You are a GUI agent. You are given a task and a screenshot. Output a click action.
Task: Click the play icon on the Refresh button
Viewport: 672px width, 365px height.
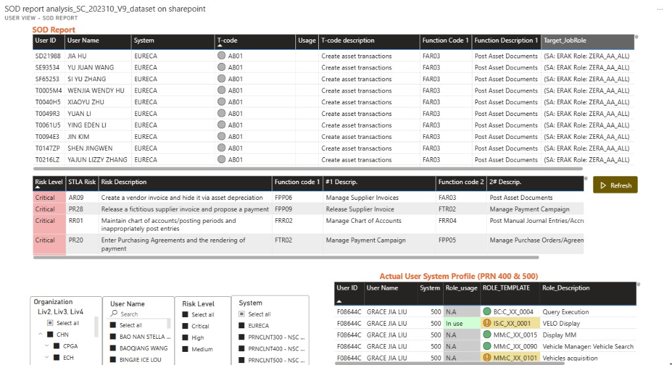point(603,185)
